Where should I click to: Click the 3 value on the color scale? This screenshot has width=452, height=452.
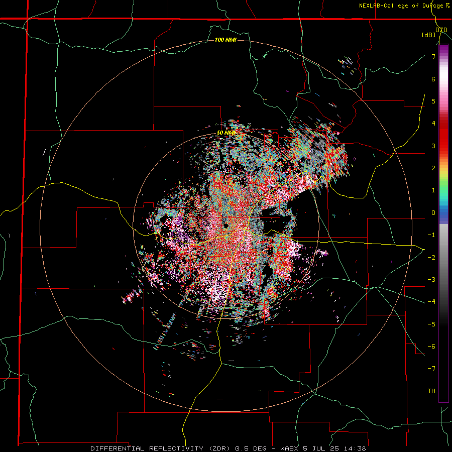[x=433, y=146]
